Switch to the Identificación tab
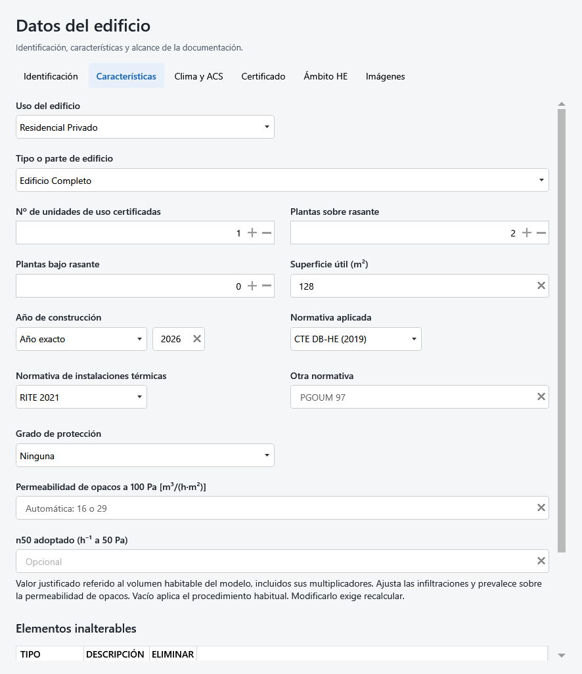 [x=51, y=76]
